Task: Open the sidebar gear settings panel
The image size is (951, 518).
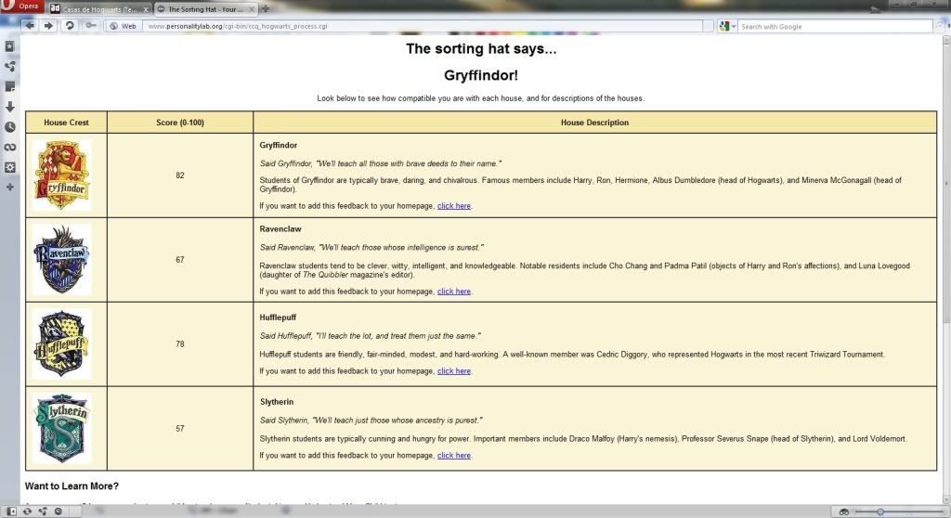Action: 9,167
